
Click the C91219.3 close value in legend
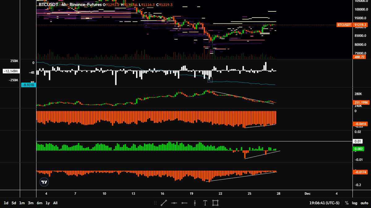tap(164, 5)
